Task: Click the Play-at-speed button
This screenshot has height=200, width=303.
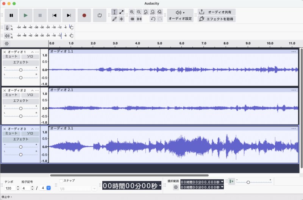Action: [x=231, y=181]
